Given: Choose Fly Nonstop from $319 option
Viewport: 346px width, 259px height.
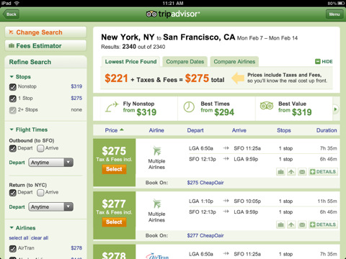Looking at the screenshot, I should point(139,109).
